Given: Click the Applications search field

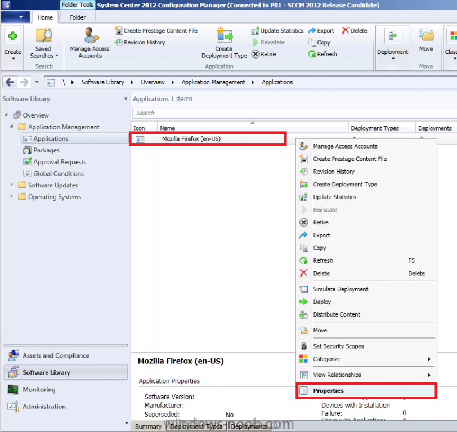Looking at the screenshot, I should coord(294,112).
